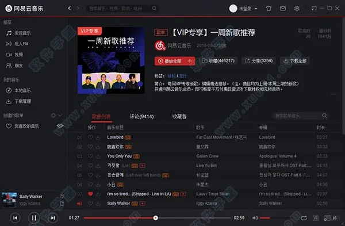
Task: Like the song Lovebird
Action: pyautogui.click(x=90, y=137)
